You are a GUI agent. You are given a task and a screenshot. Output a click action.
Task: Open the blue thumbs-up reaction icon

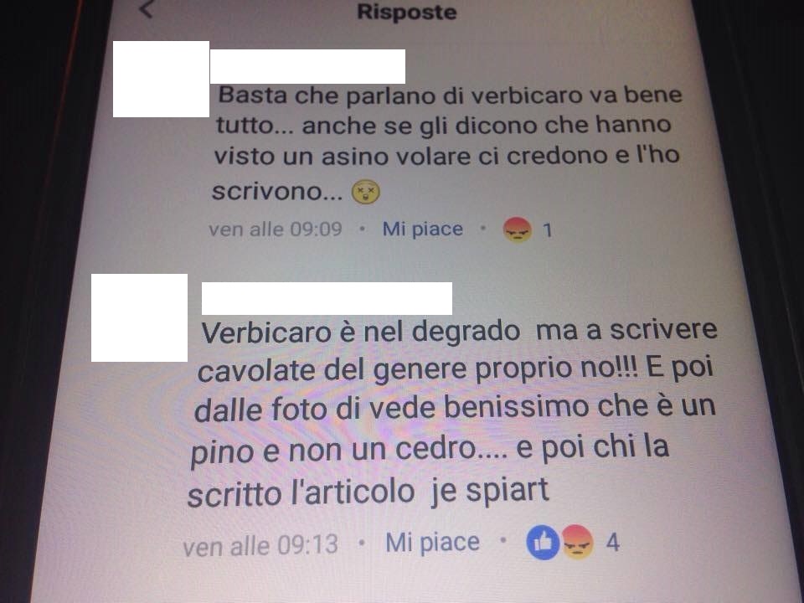[543, 542]
